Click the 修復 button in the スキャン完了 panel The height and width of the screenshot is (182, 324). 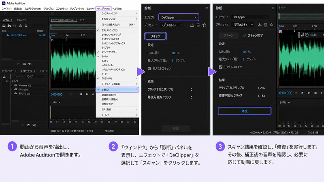tap(245, 111)
